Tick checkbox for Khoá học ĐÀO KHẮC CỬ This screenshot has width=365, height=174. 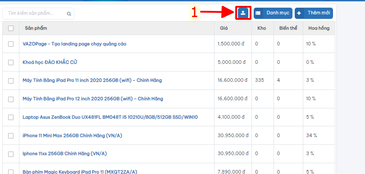[x=11, y=62]
